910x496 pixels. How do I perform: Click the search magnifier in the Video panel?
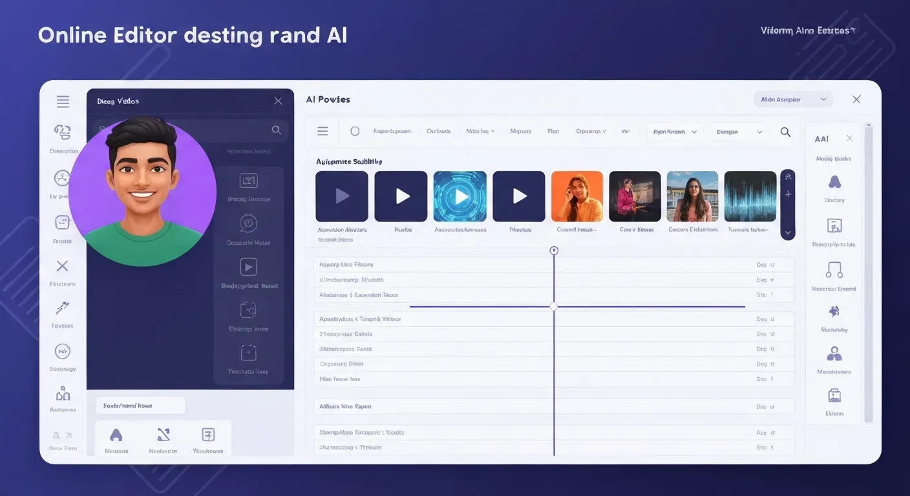277,130
